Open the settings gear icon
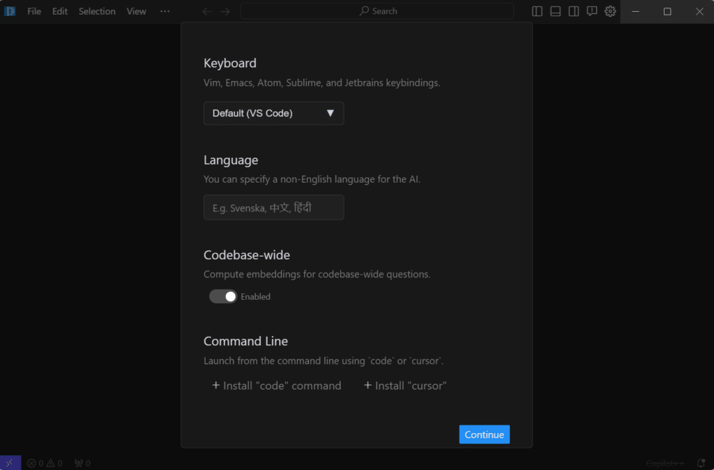Screen dimensions: 714x470 pyautogui.click(x=610, y=11)
